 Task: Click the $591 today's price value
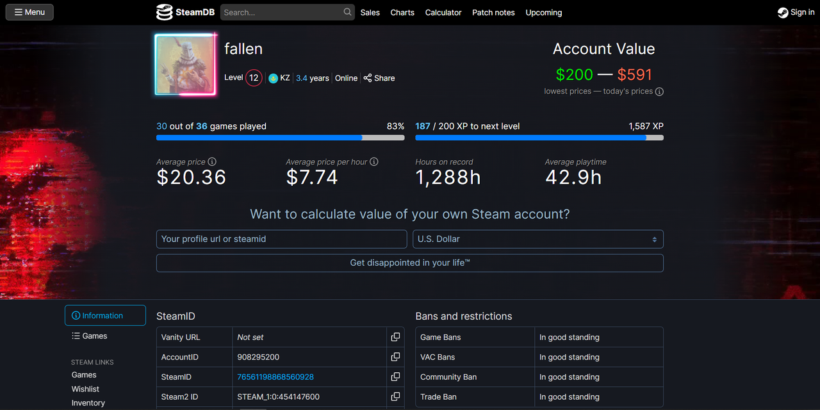635,74
